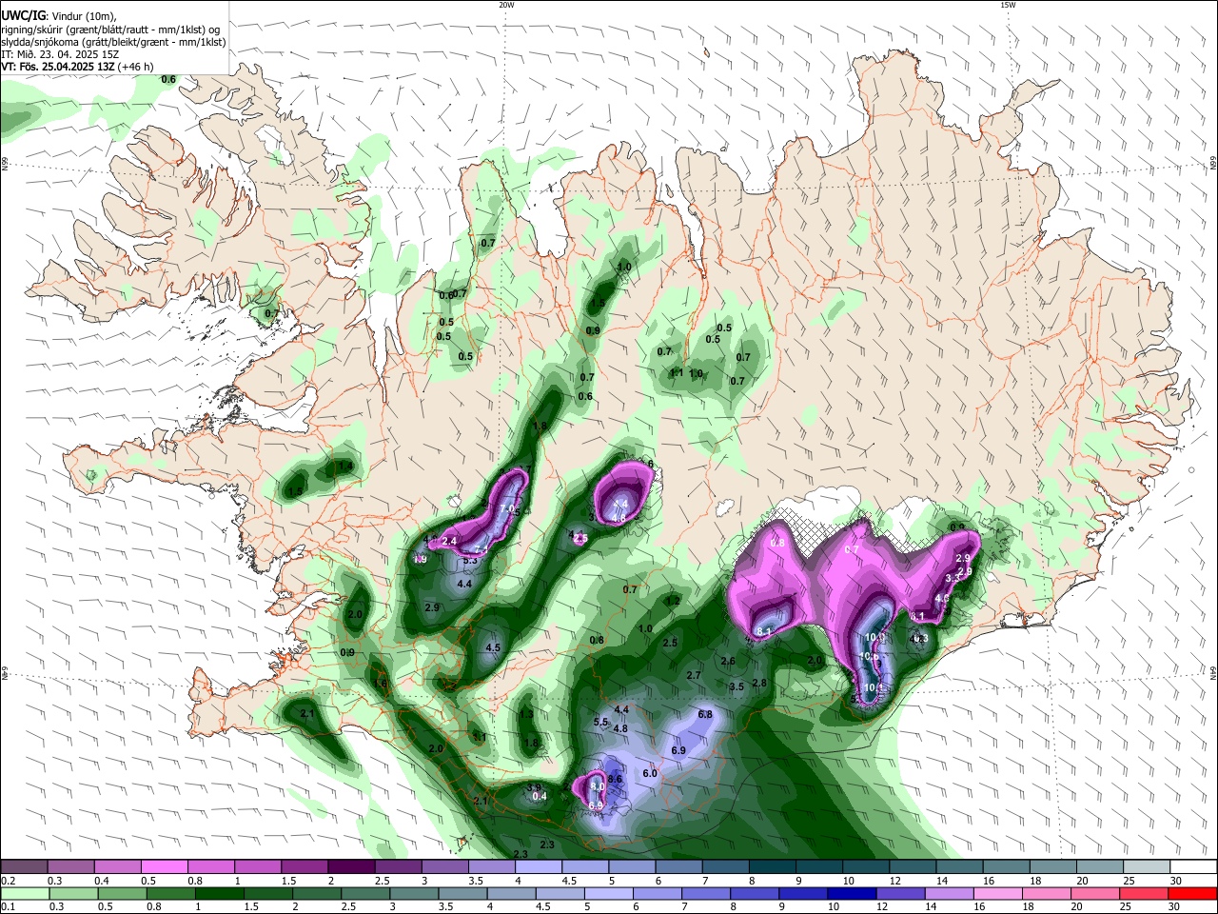Click the 20W longitude label
1218x914 pixels.
[506, 5]
